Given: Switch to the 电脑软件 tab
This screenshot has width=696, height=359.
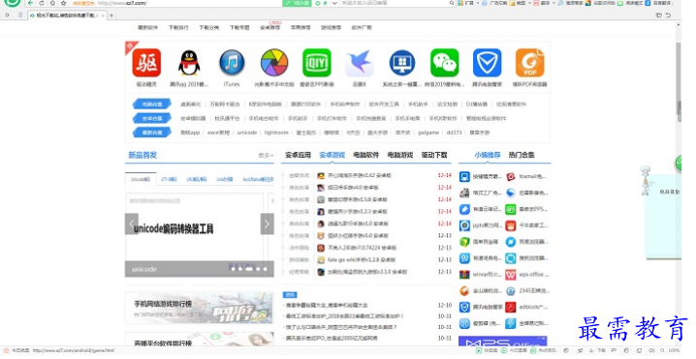Looking at the screenshot, I should (366, 155).
